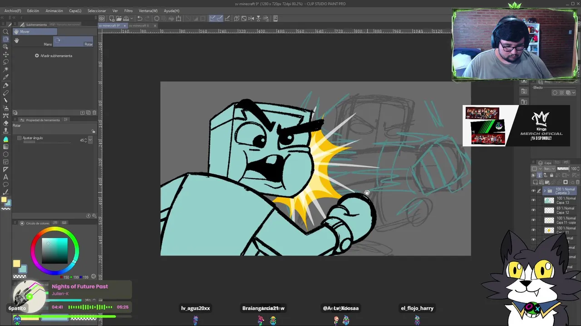This screenshot has width=581, height=326.
Task: Open the angle value dropdown next to 45
Action: [91, 140]
